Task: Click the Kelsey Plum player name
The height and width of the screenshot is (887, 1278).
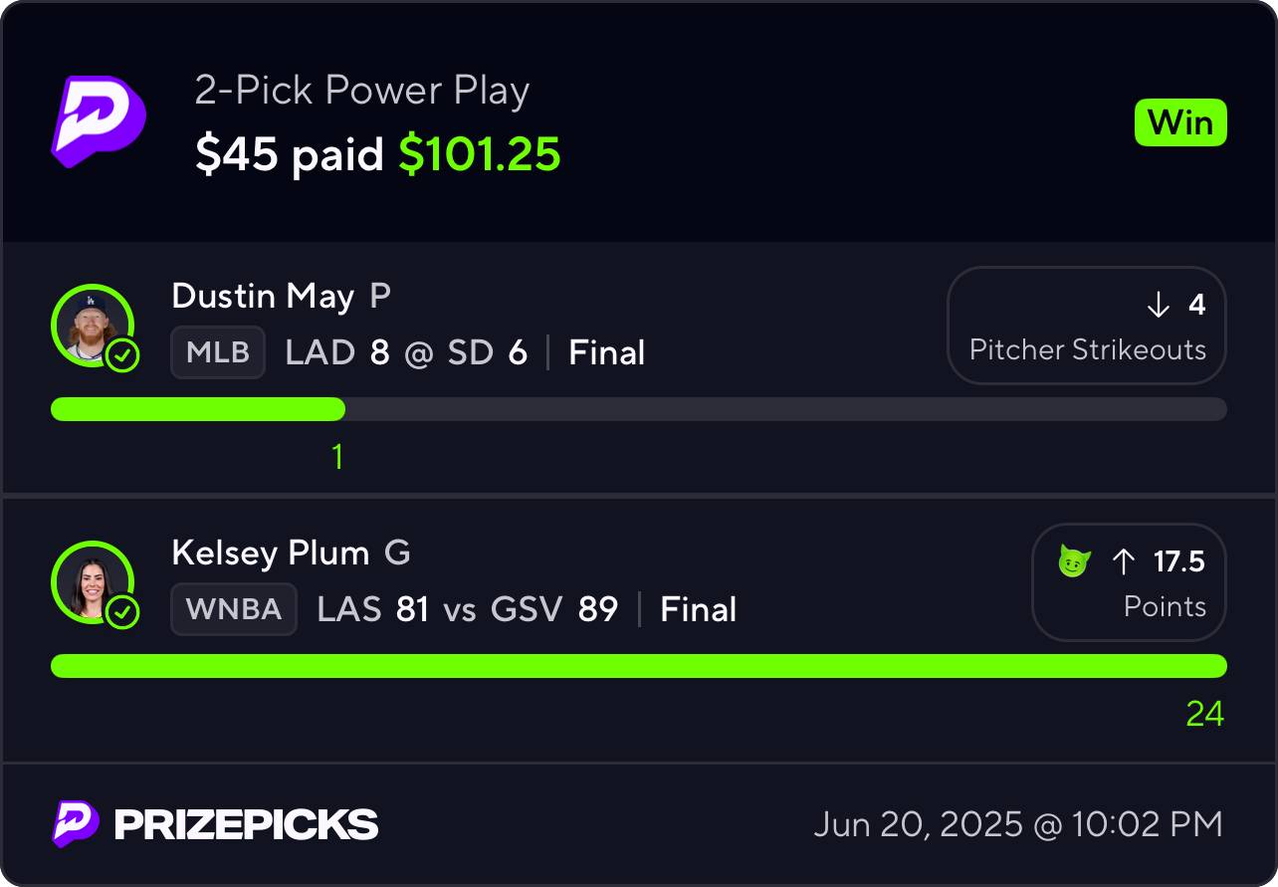Action: (271, 553)
